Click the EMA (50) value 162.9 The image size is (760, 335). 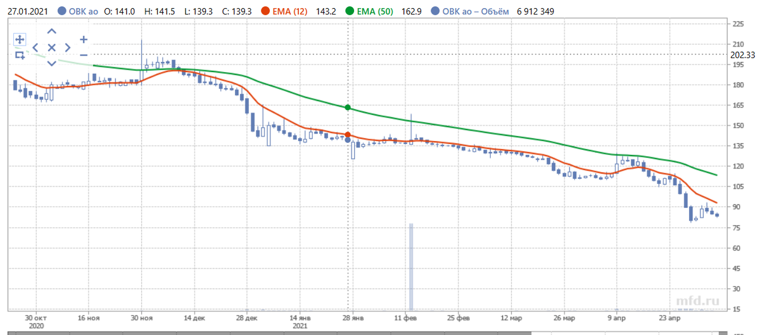[412, 11]
